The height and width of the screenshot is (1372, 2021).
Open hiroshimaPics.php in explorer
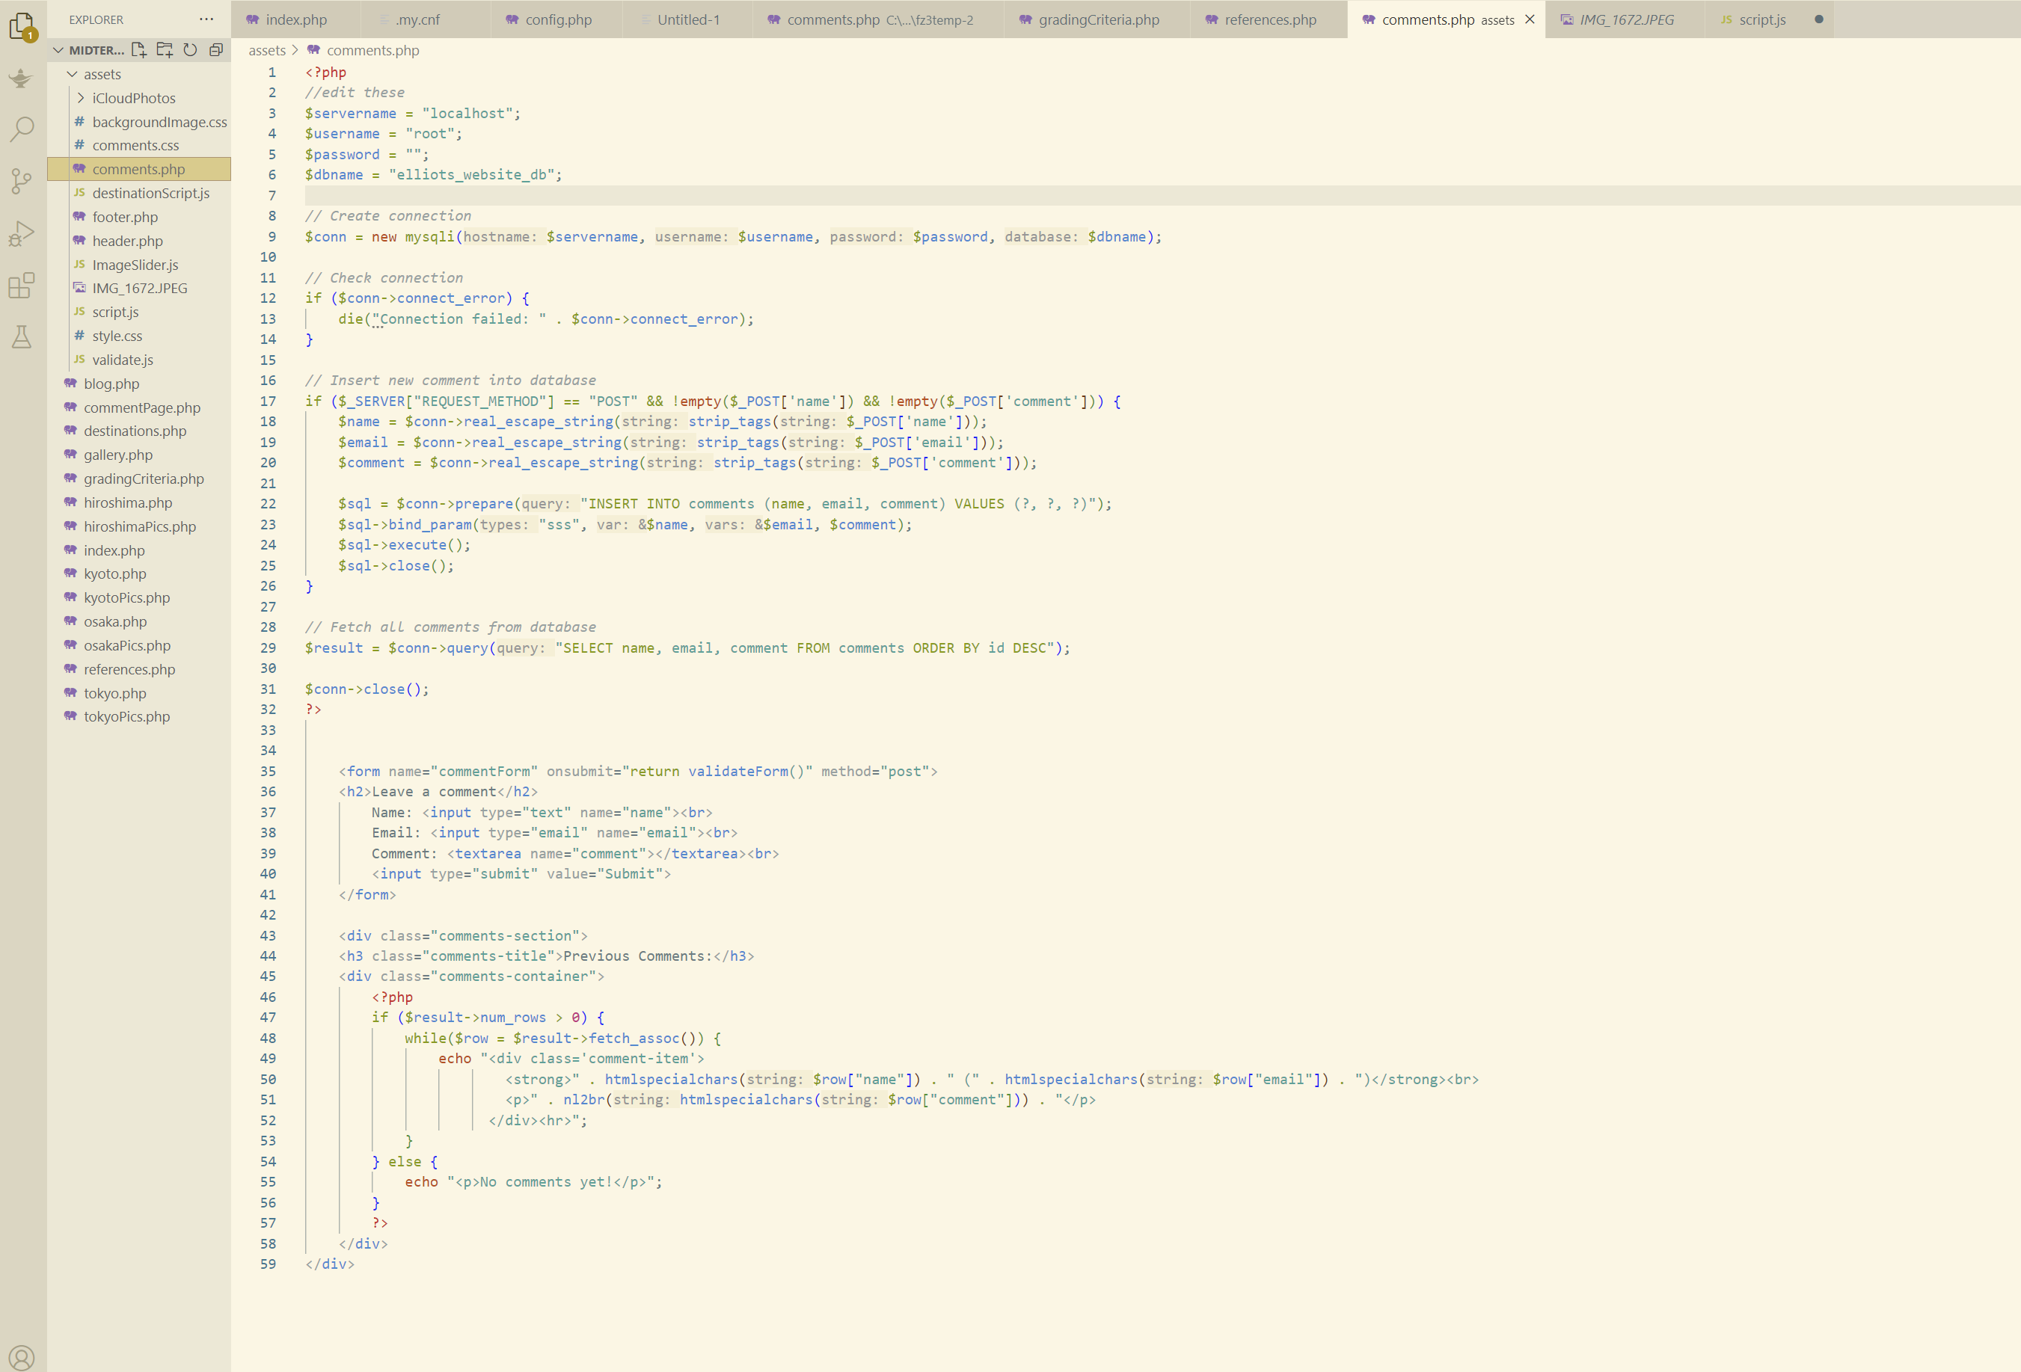139,527
